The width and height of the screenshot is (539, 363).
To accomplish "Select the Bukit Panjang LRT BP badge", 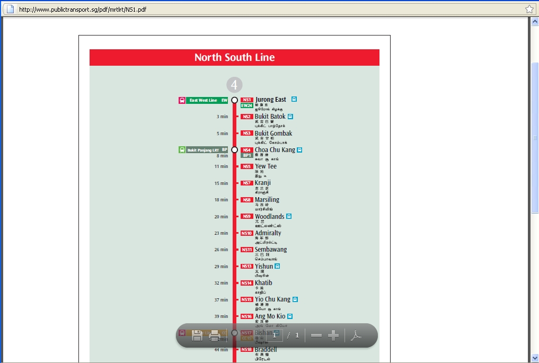I will (x=204, y=149).
